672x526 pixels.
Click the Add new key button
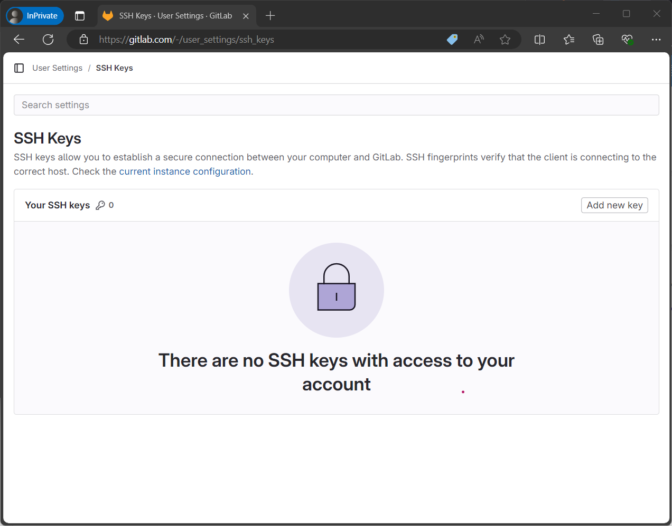click(x=614, y=205)
